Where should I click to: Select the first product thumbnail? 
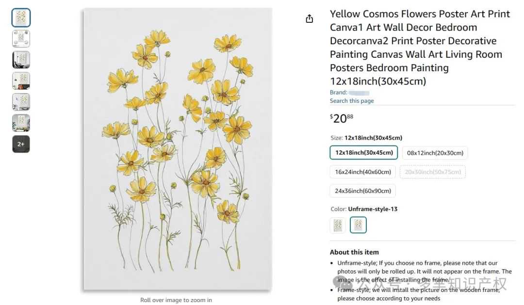pyautogui.click(x=21, y=18)
